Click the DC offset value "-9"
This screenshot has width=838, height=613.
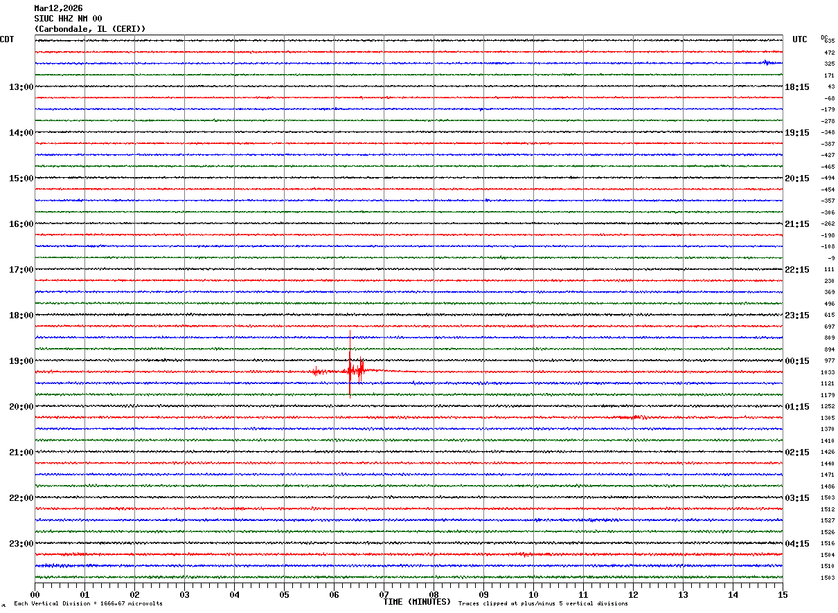[x=831, y=258]
